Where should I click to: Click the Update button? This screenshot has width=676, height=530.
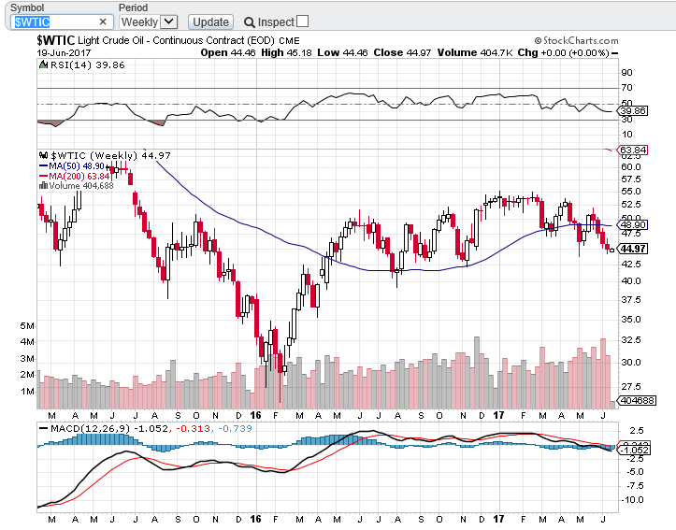(210, 22)
